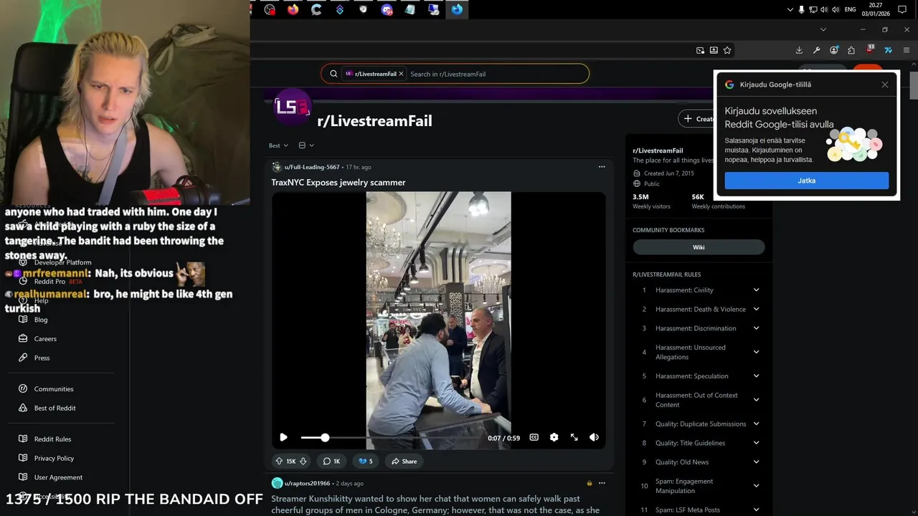This screenshot has height=516, width=918.
Task: Open browser downloads arrow icon
Action: [x=799, y=50]
